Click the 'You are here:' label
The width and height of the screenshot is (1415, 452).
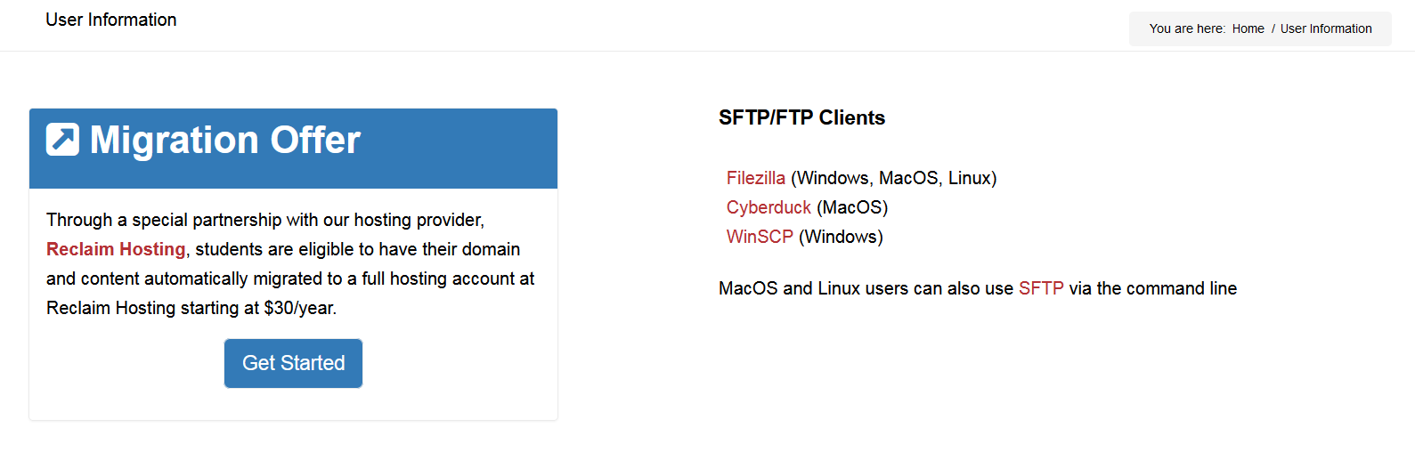pos(1187,28)
